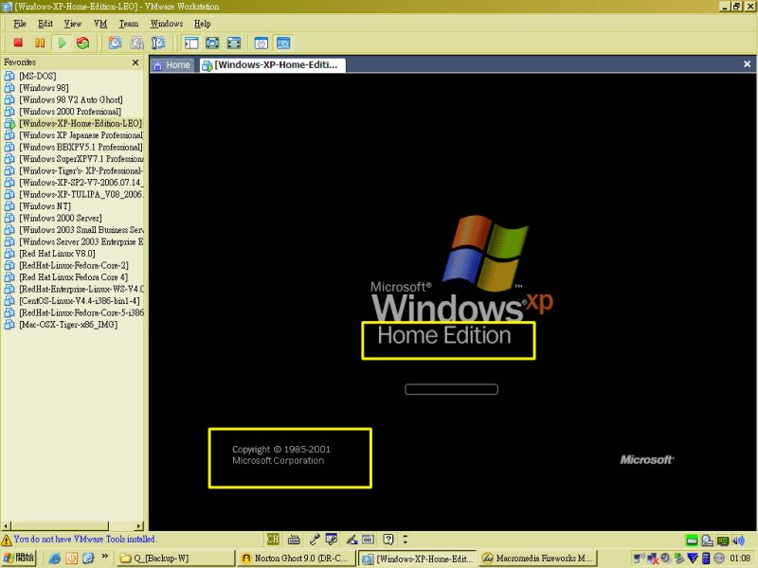
Task: Select [Windows 2000 Professional] favorite
Action: click(70, 112)
